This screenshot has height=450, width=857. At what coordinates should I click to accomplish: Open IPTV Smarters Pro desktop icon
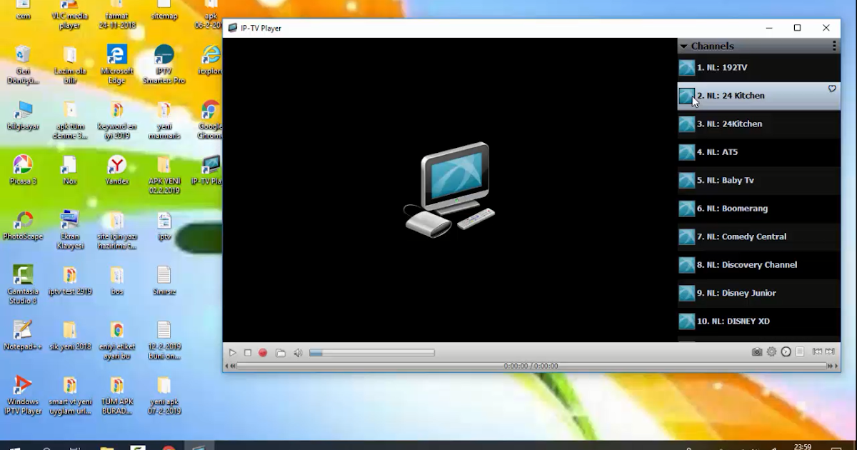(164, 64)
